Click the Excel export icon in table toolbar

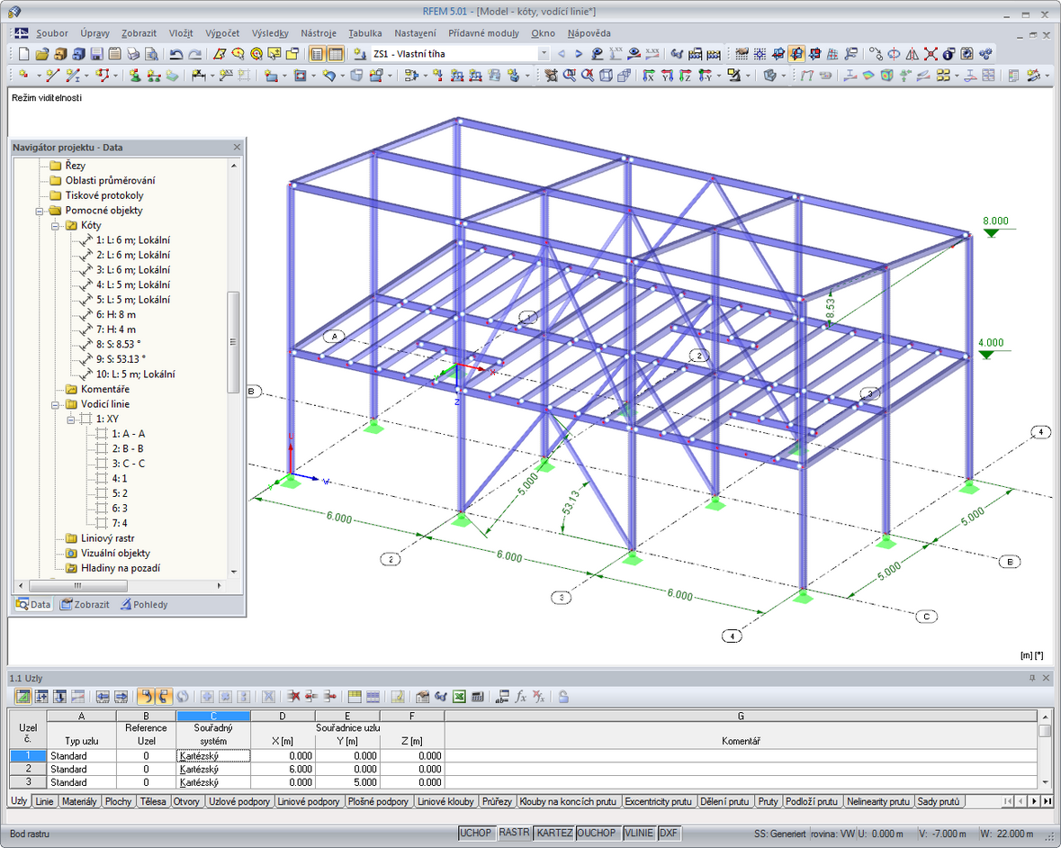point(459,697)
